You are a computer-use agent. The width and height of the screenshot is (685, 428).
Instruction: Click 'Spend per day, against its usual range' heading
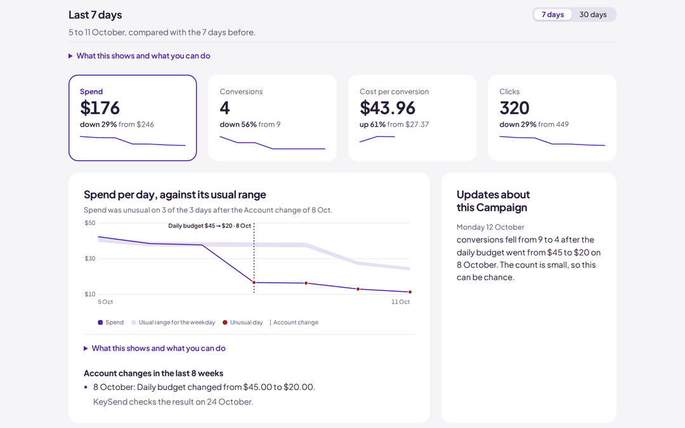point(175,195)
